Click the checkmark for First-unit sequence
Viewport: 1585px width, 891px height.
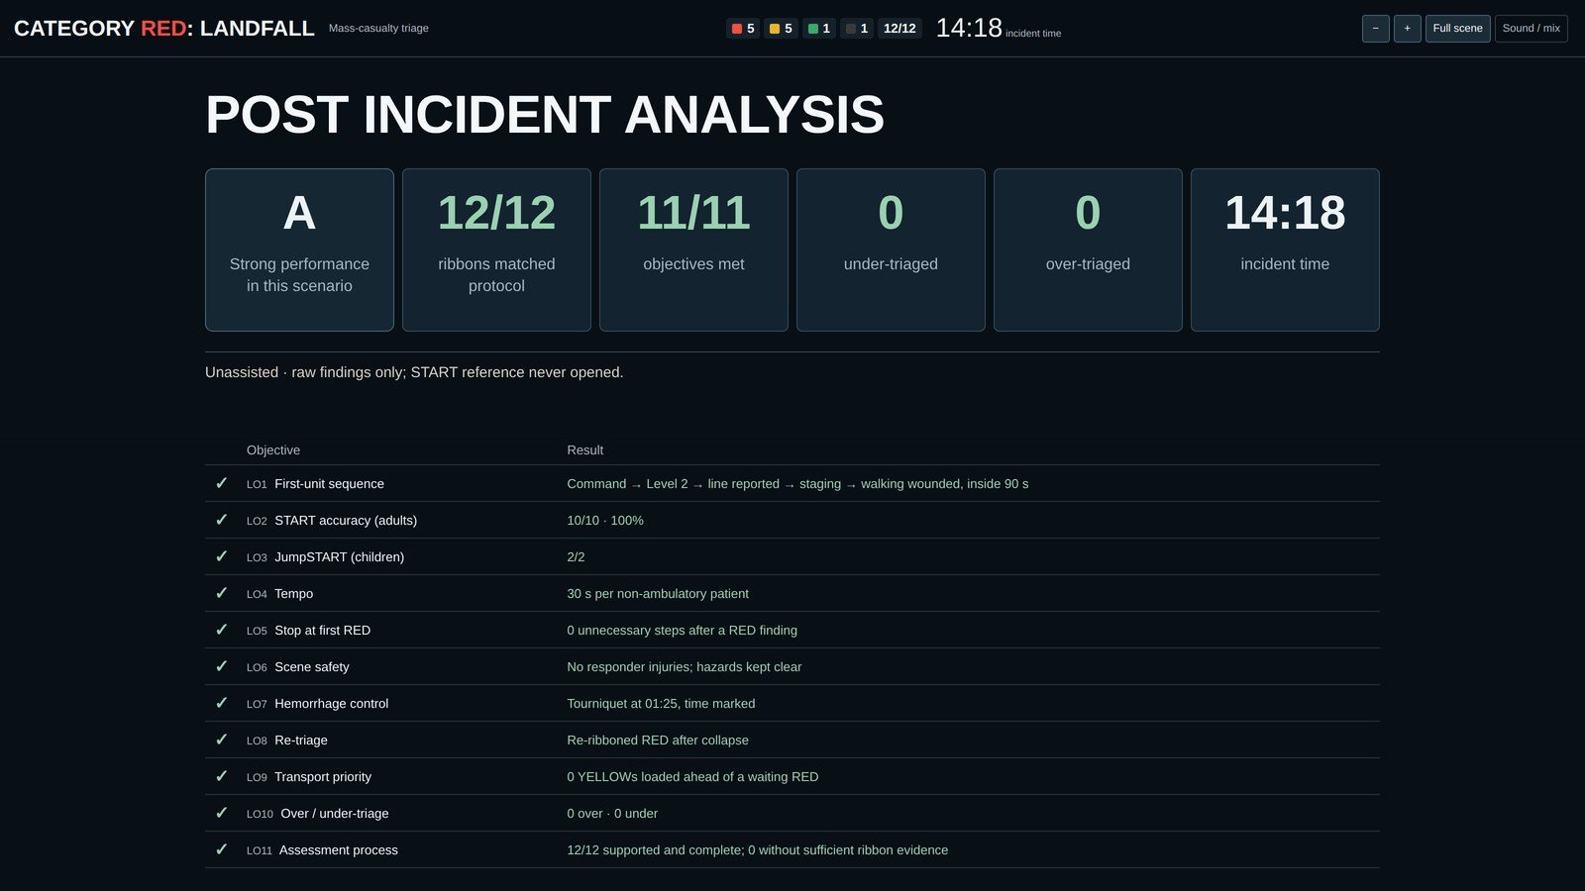click(221, 483)
